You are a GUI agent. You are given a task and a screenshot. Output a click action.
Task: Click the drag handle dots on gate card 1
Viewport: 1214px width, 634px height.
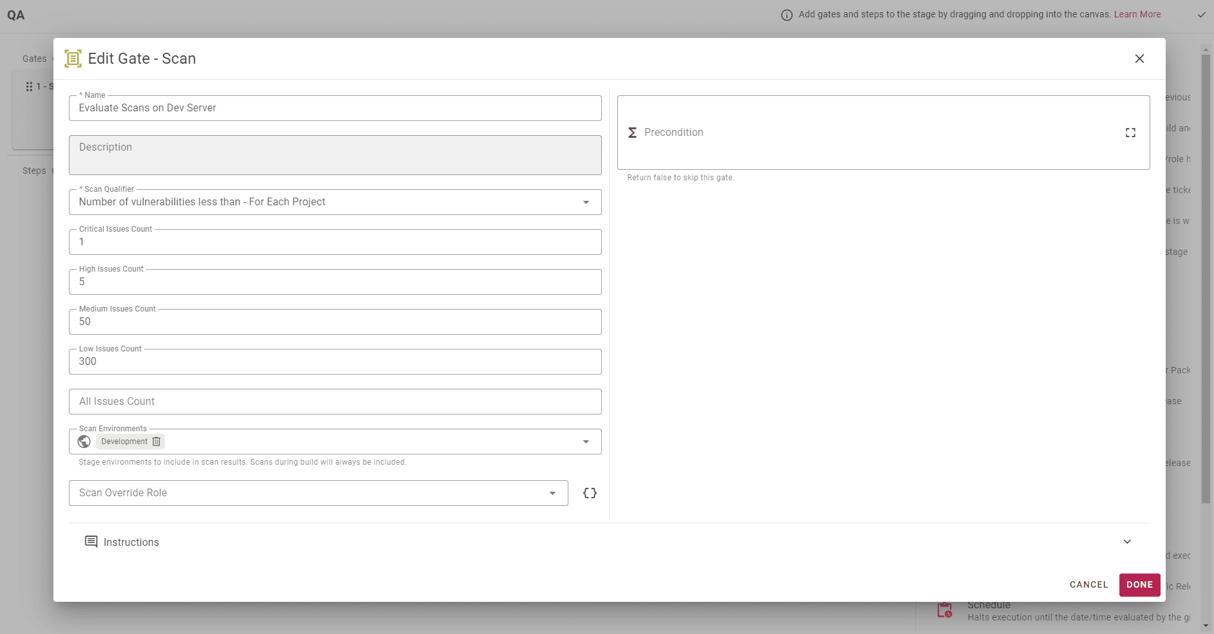pos(28,86)
